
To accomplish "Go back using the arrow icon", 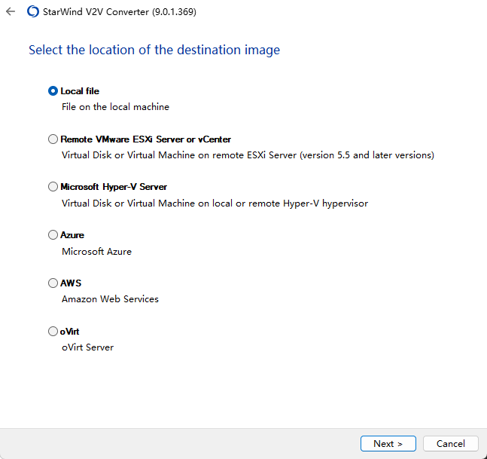I will tap(11, 12).
